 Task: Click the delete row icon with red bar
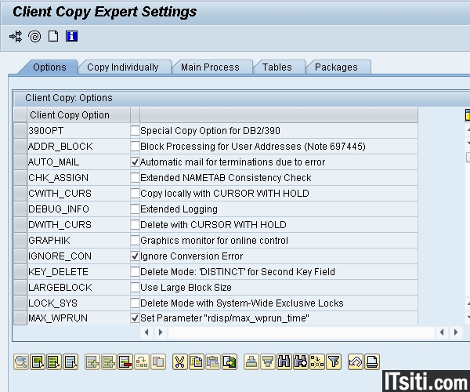[x=125, y=361]
